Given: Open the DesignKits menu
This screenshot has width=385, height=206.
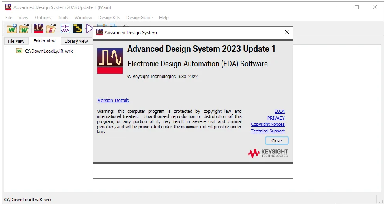Looking at the screenshot, I should tap(109, 18).
